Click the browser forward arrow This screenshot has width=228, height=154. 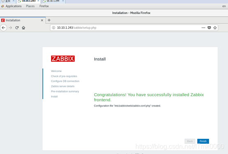click(10, 27)
